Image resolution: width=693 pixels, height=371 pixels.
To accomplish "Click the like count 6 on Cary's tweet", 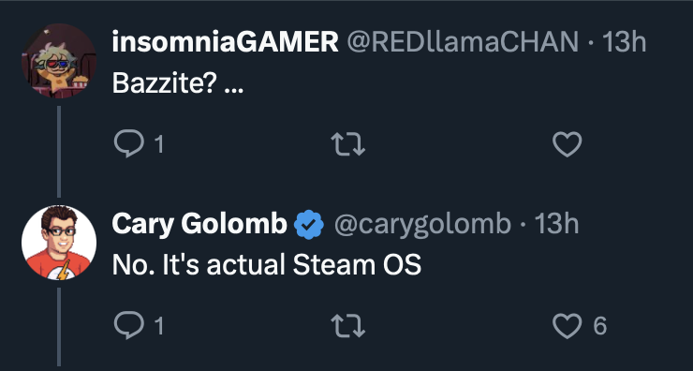I will coord(599,326).
